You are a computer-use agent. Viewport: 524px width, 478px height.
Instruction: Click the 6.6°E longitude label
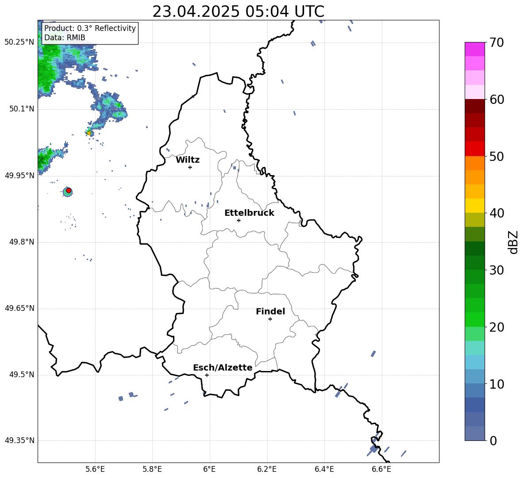[381, 469]
